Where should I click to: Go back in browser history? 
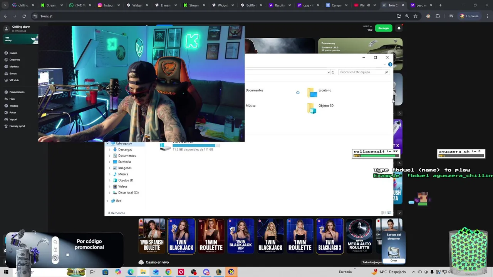tap(6, 16)
